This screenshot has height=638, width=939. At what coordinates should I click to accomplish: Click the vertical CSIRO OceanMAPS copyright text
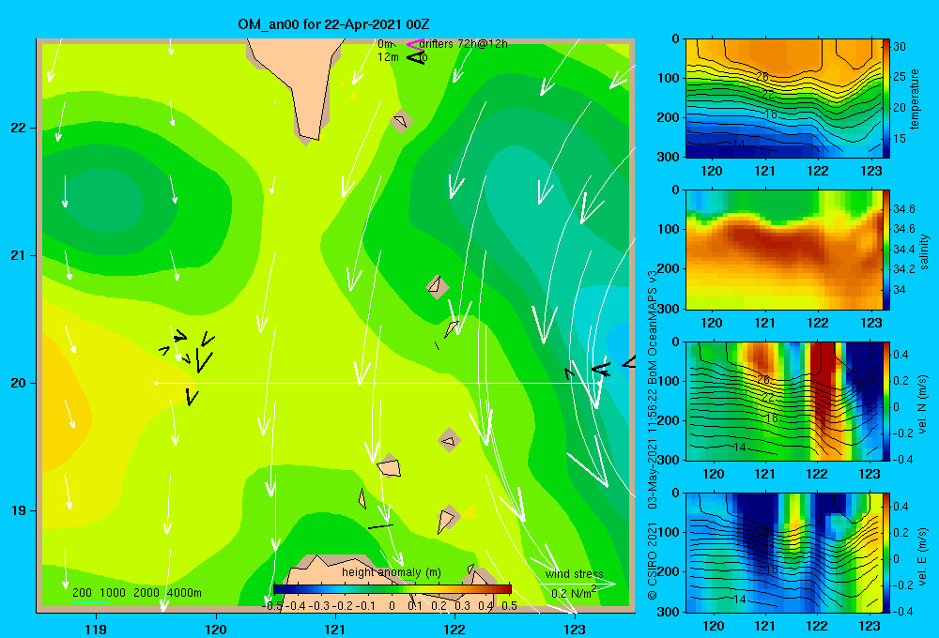[x=653, y=435]
